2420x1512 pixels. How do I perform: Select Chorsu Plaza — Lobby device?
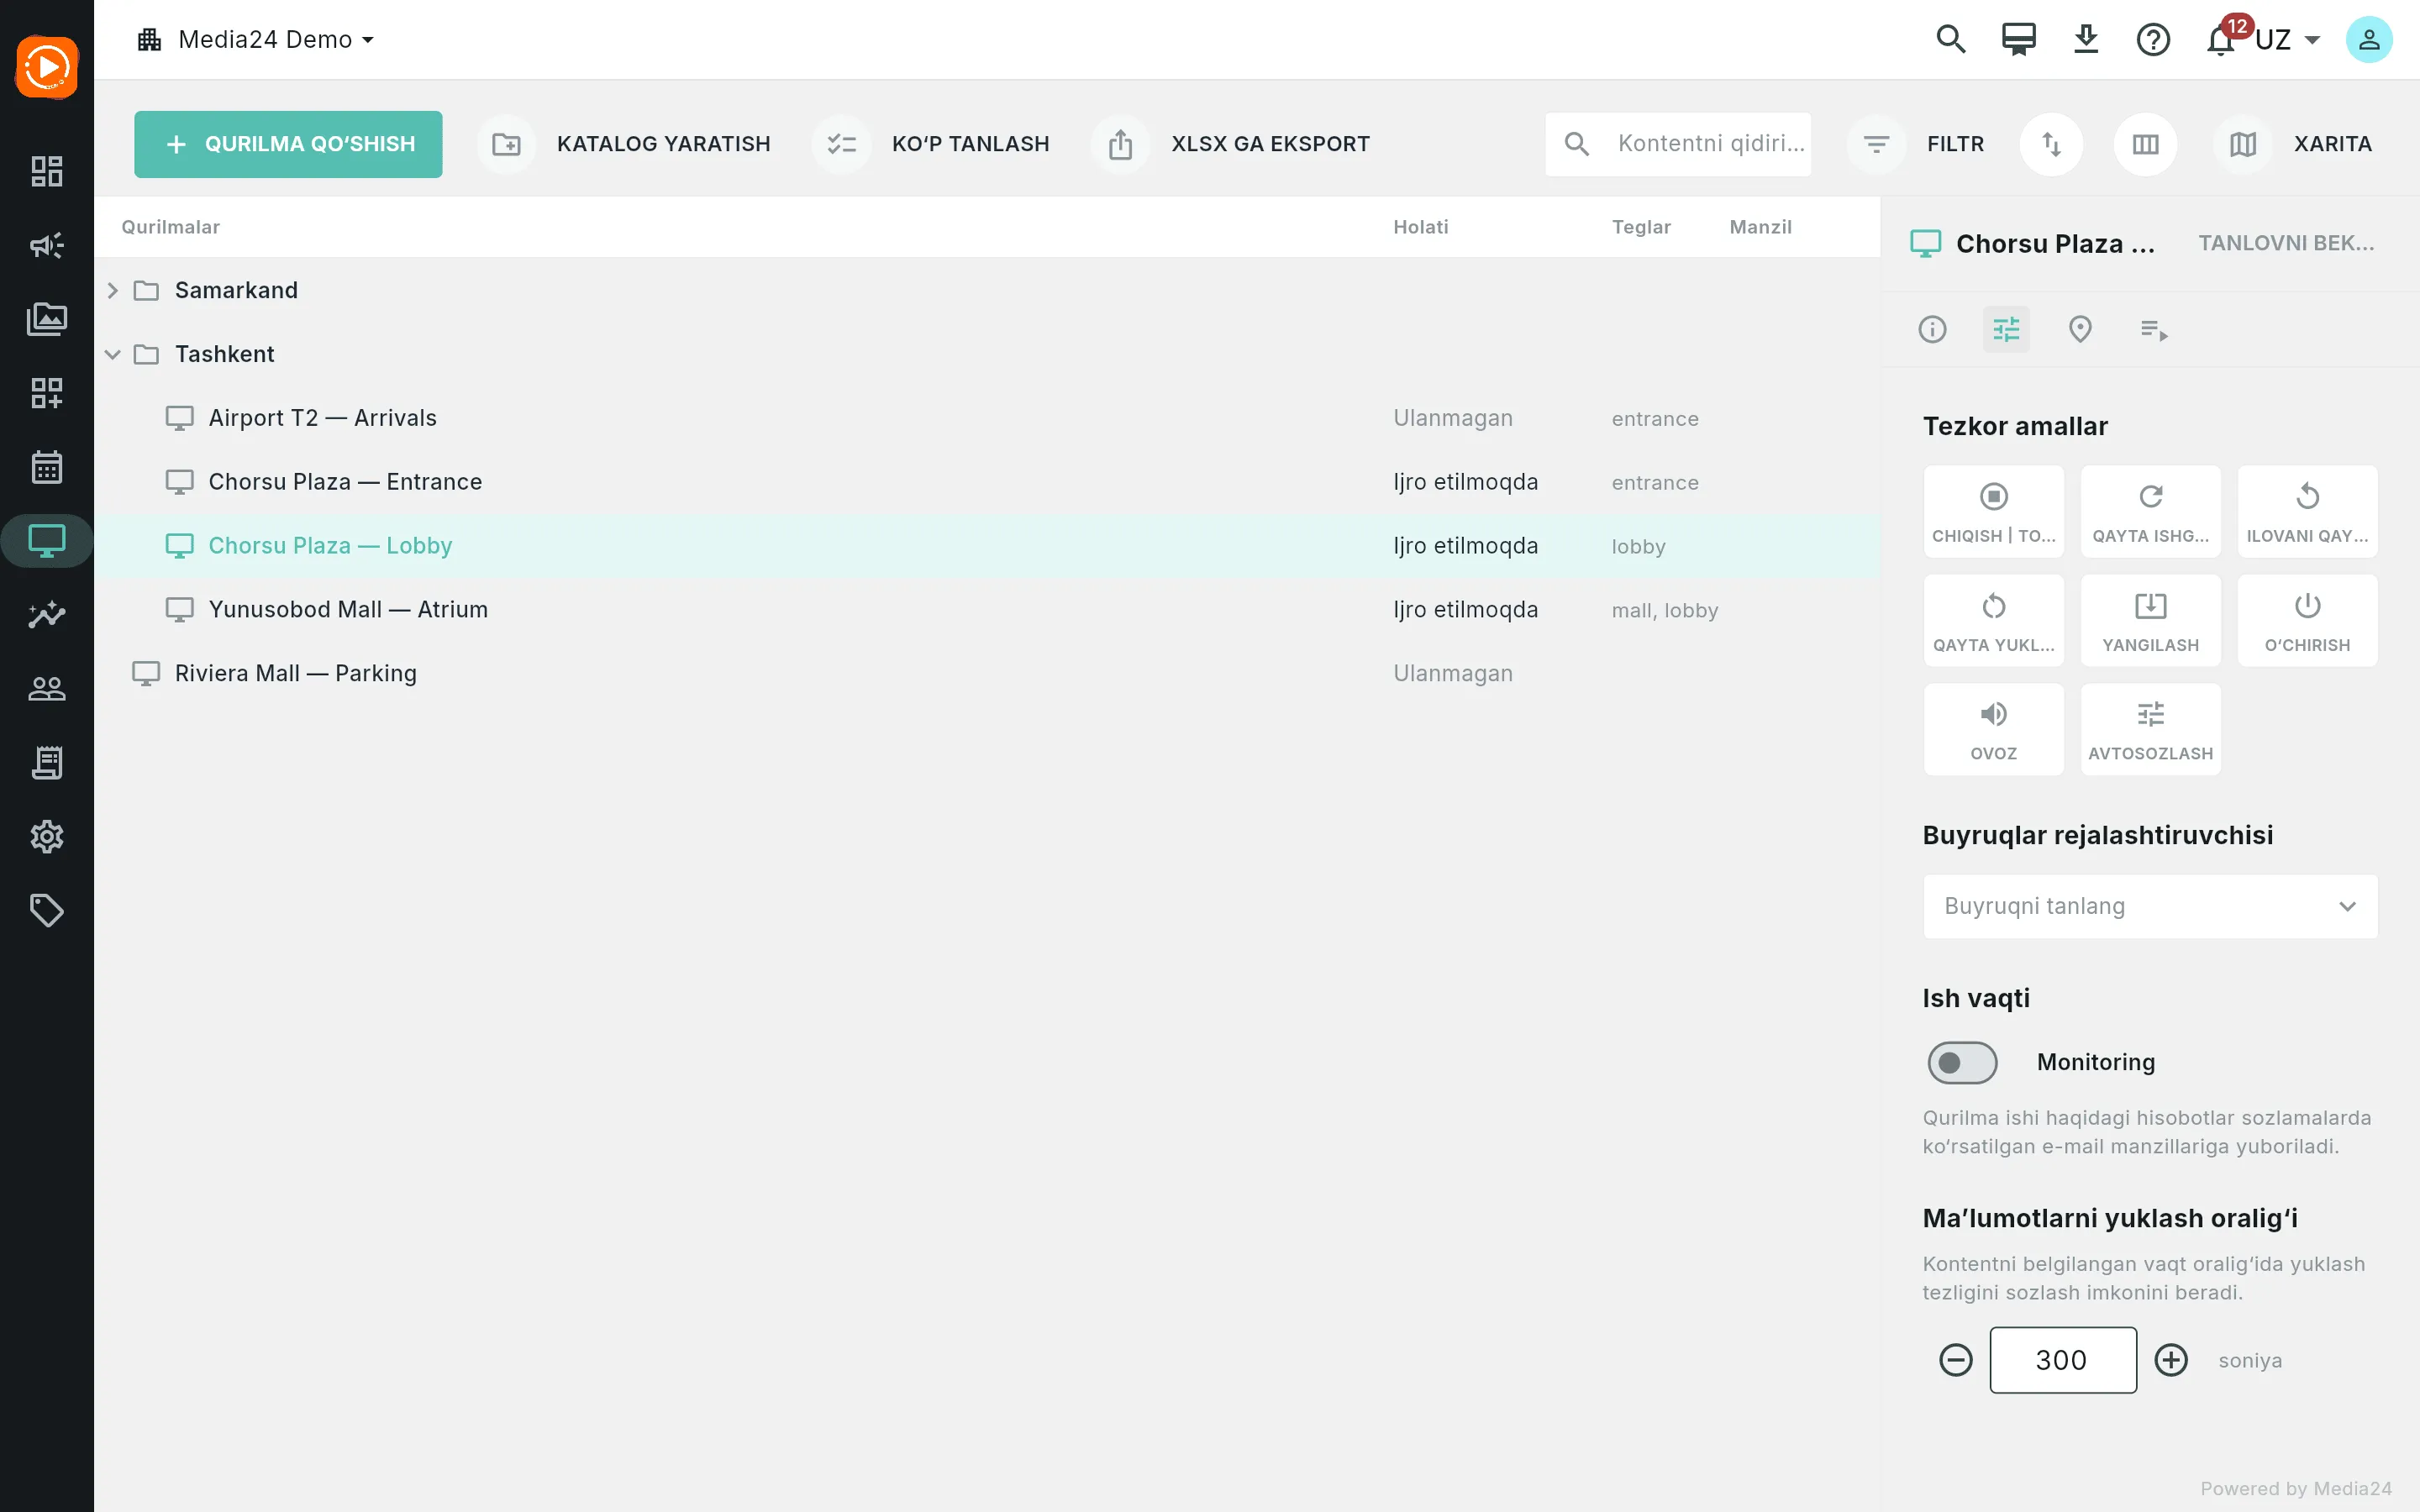click(x=987, y=546)
